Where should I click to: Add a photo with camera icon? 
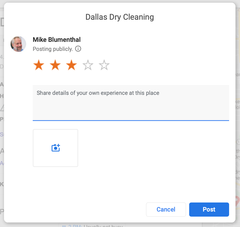click(56, 148)
